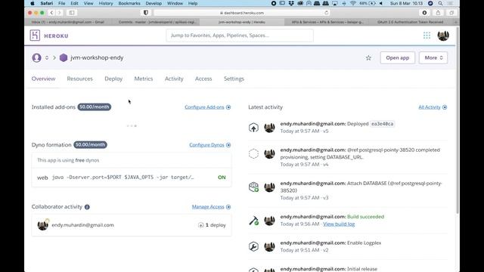Focus the Jump to Favorites search field
Screen dimensions: 484x272
240,36
